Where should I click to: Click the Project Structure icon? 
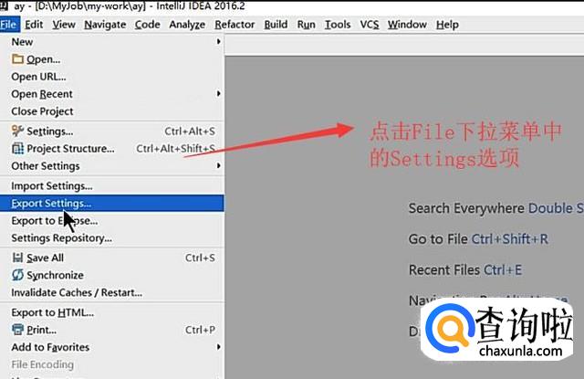[x=17, y=148]
